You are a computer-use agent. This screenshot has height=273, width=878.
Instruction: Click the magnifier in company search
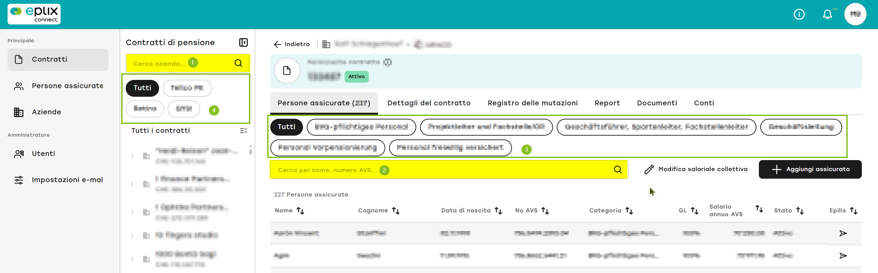[239, 63]
